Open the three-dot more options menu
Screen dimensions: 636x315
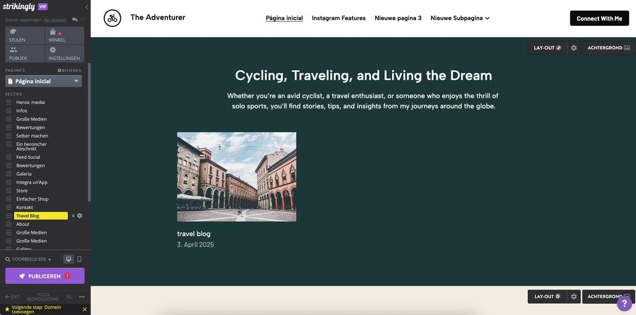tap(82, 297)
